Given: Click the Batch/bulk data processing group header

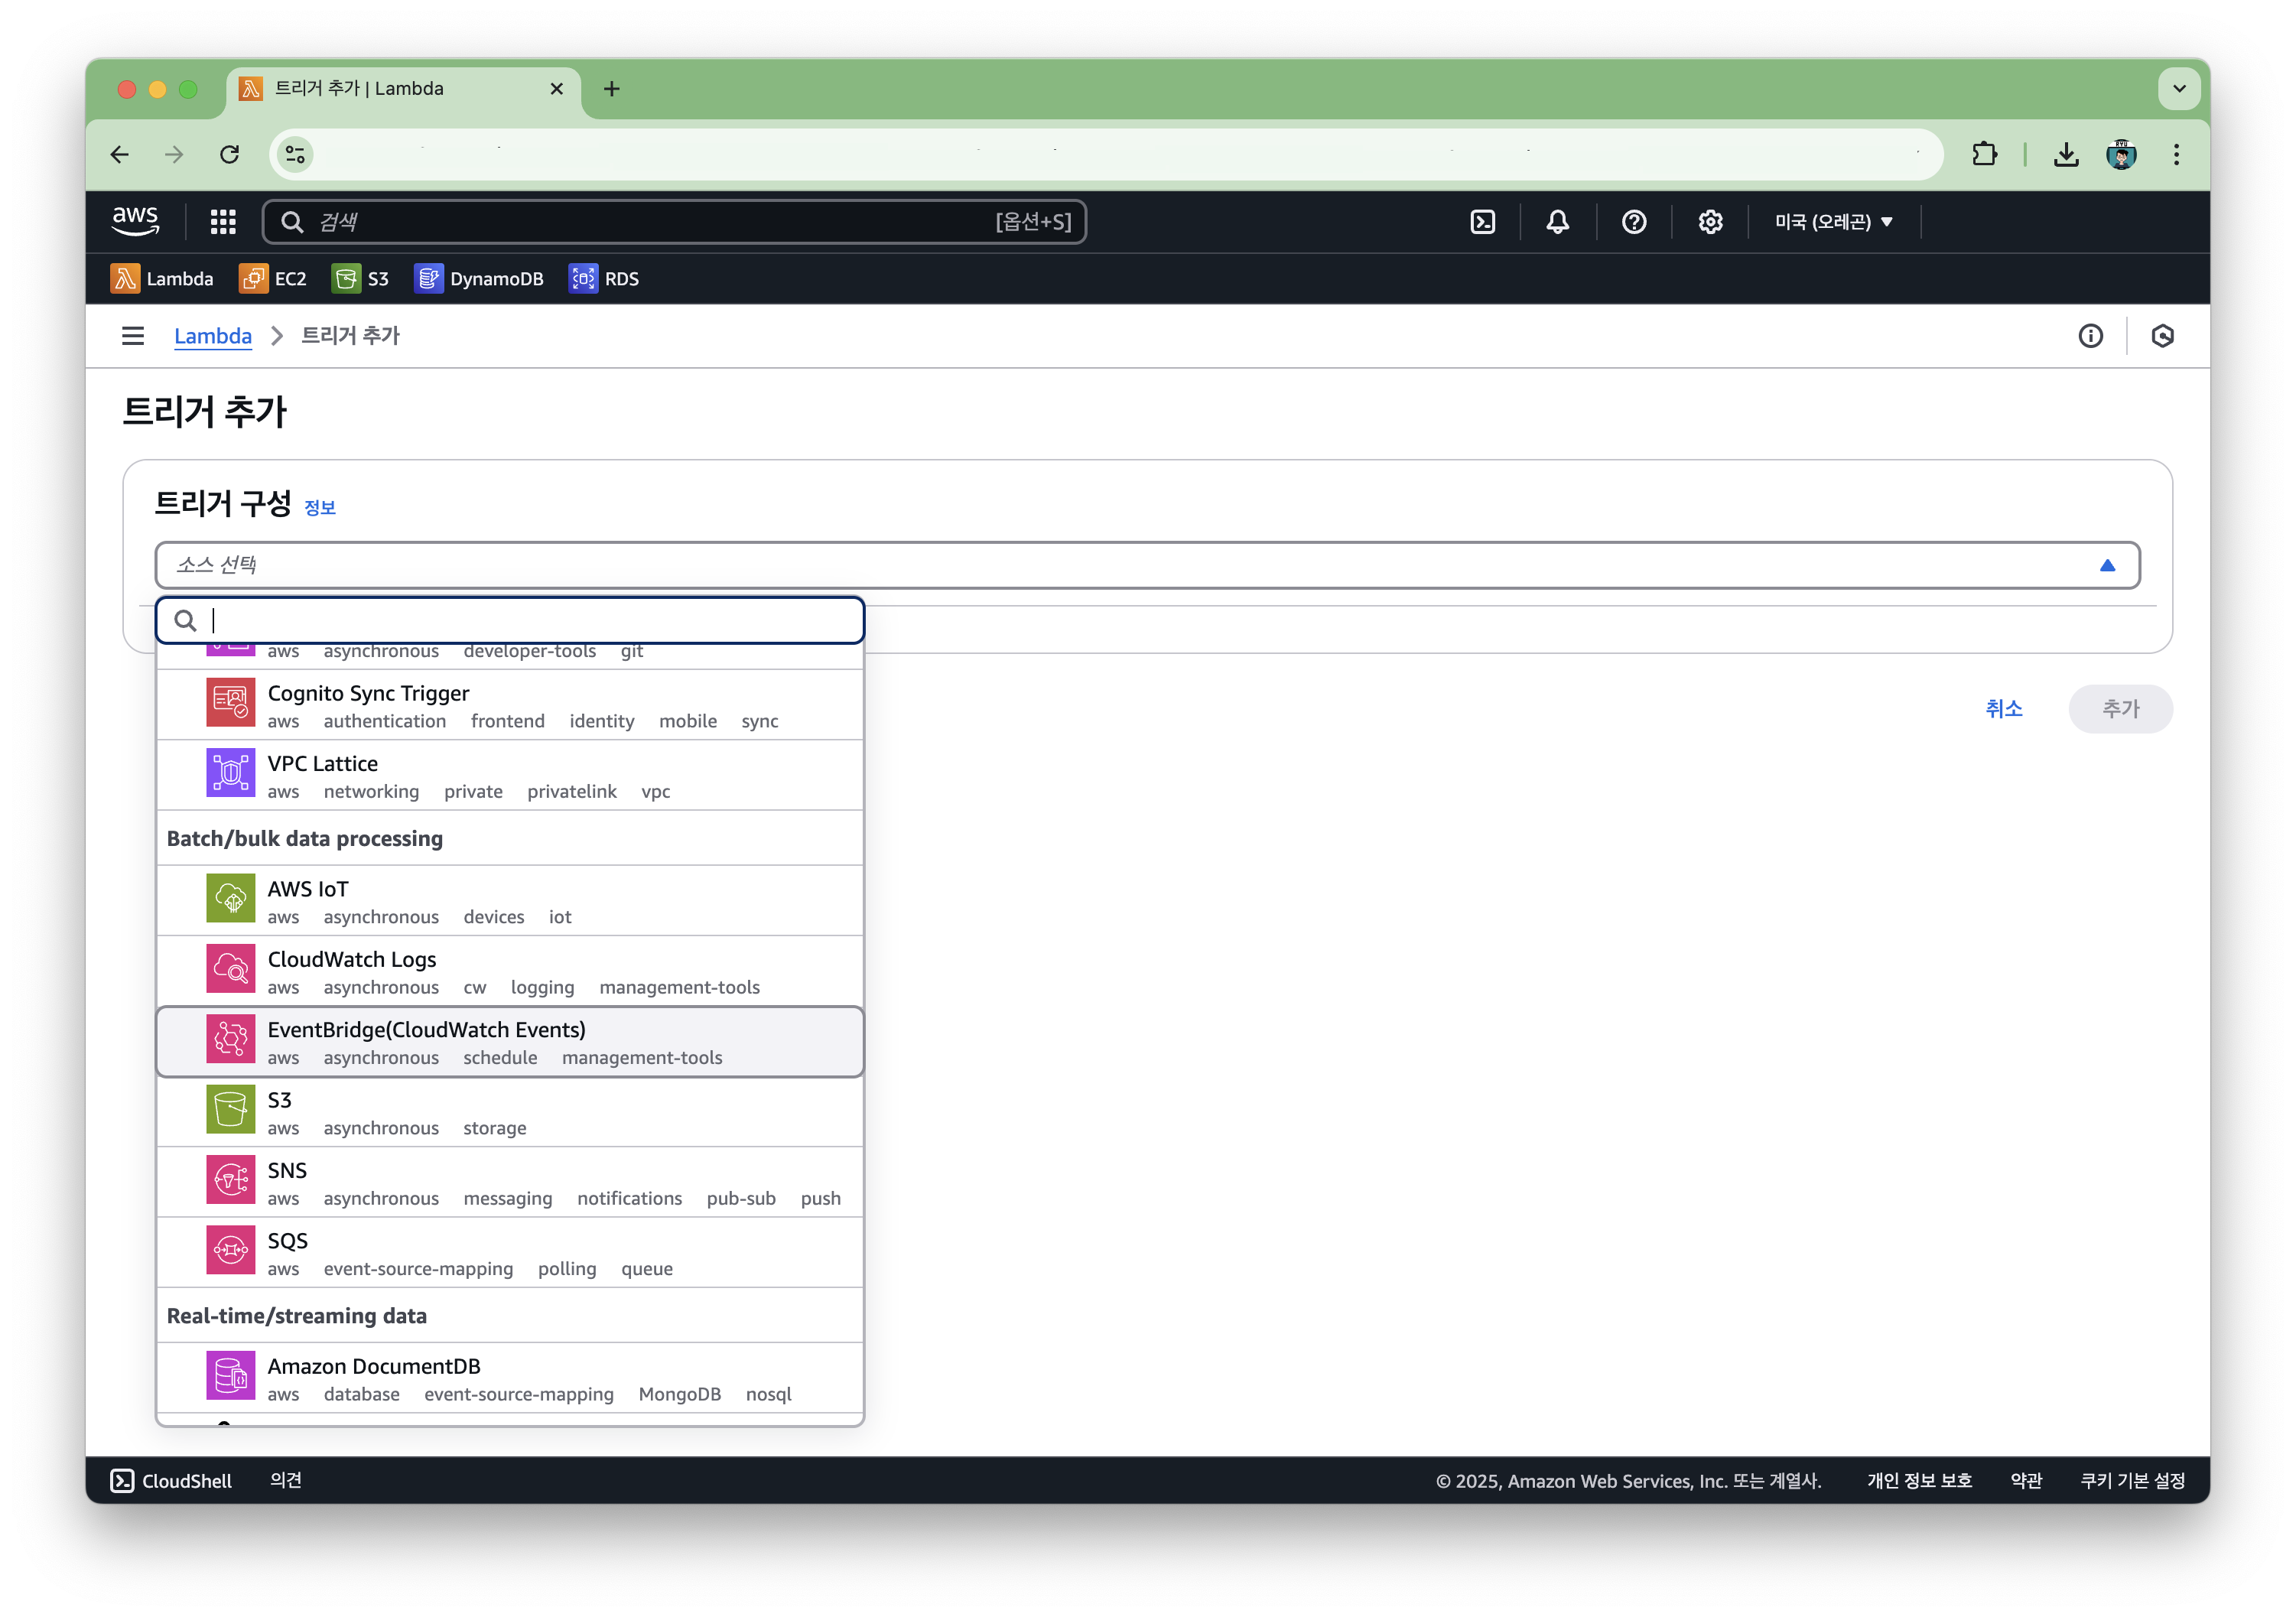Looking at the screenshot, I should [510, 838].
